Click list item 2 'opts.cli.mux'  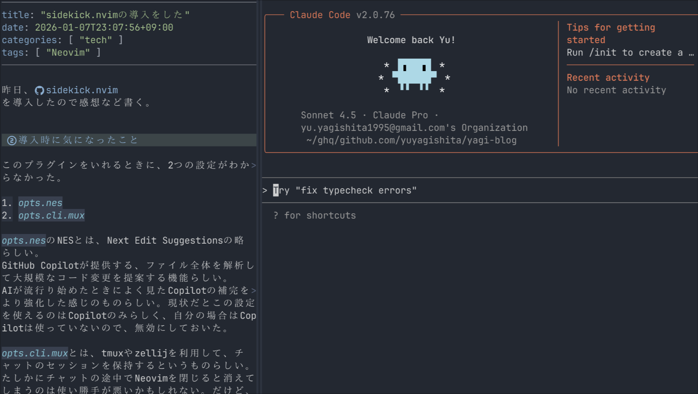coord(51,215)
